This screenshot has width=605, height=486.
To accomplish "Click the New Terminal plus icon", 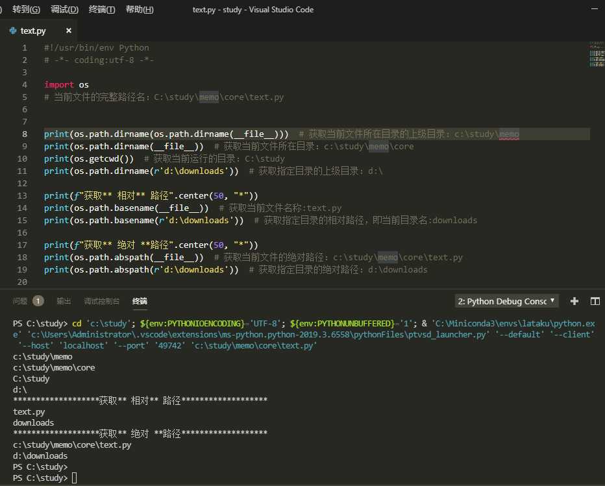I will coord(574,301).
